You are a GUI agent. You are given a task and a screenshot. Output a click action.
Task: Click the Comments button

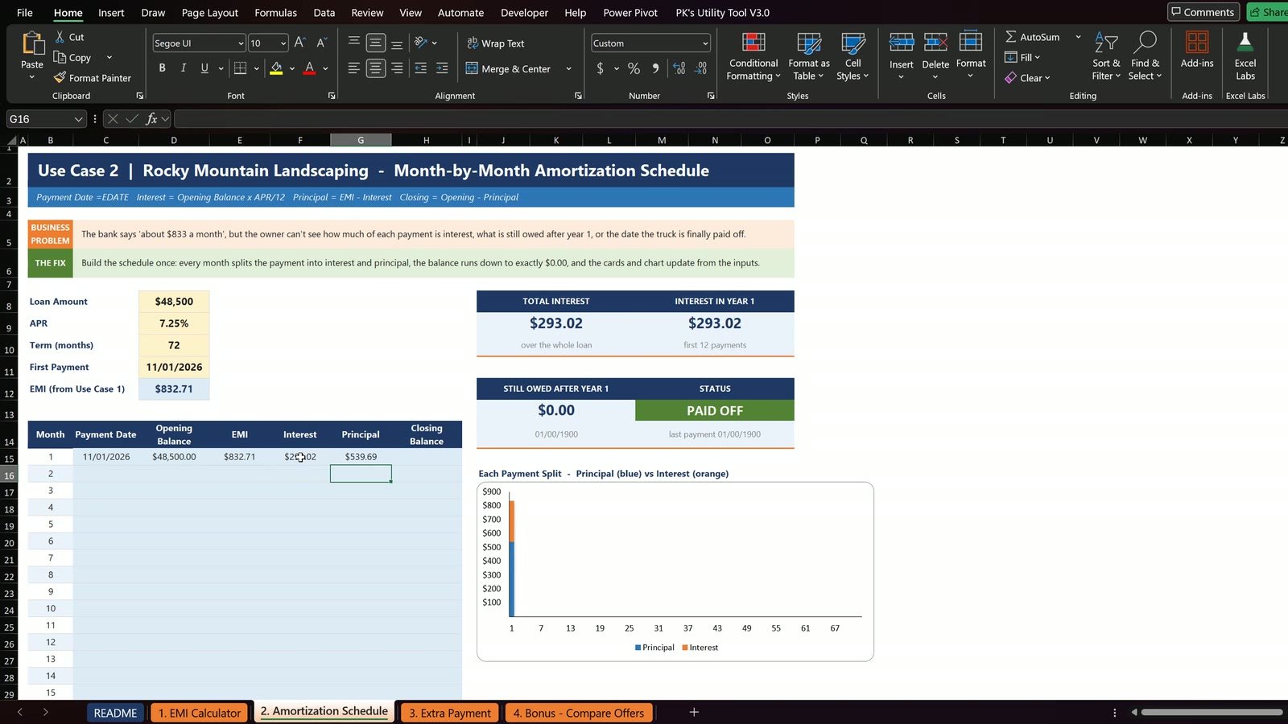[x=1203, y=12]
